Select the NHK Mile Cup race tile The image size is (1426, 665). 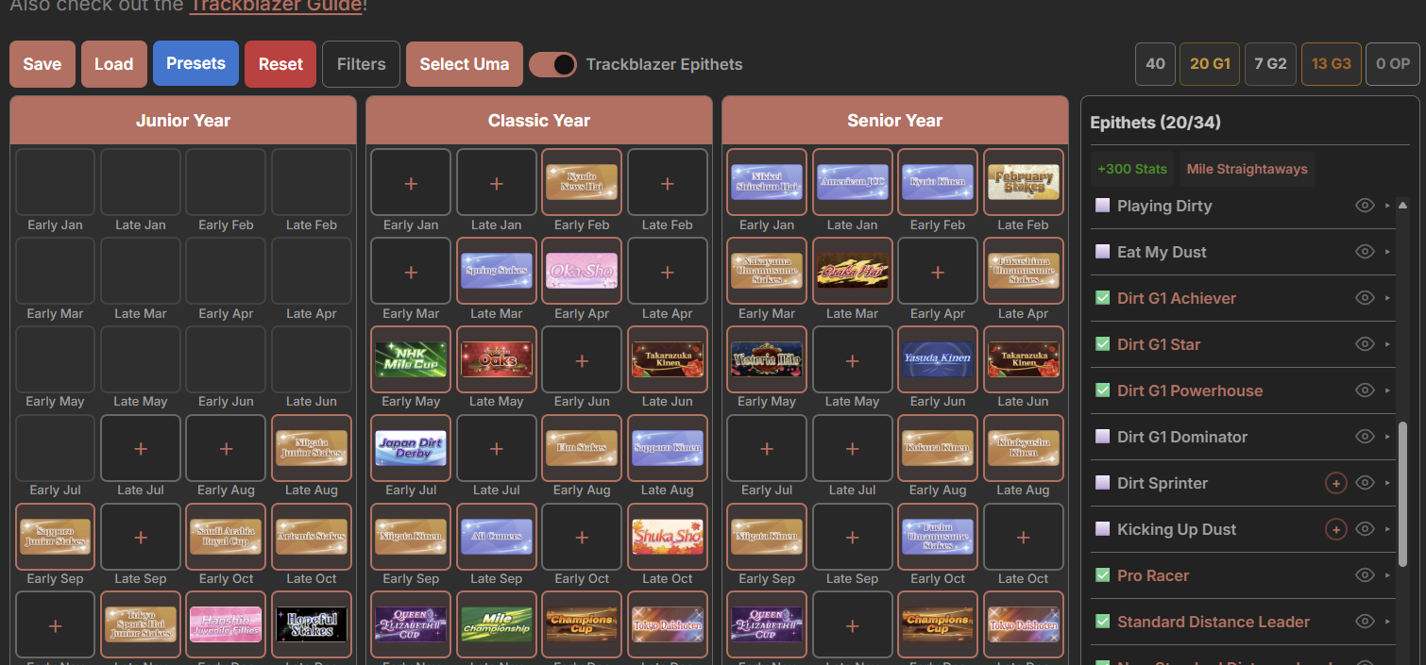coord(411,359)
